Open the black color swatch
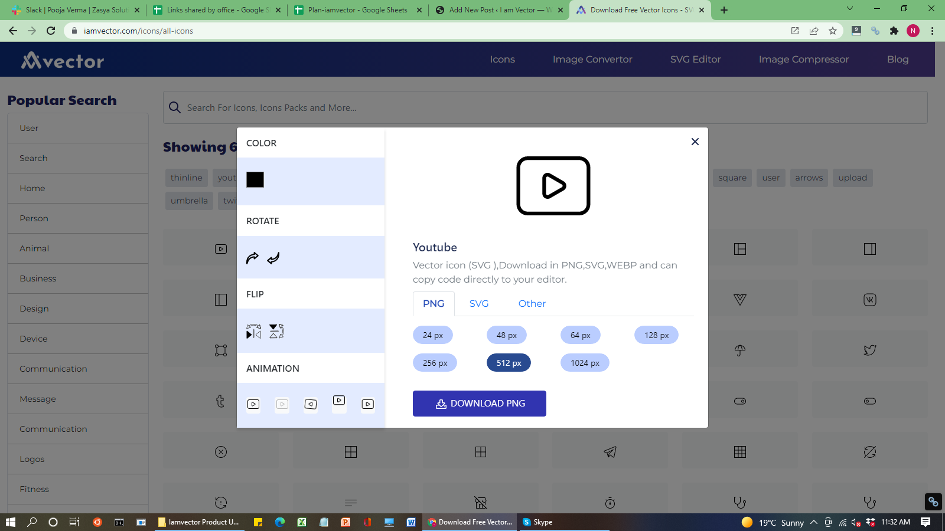This screenshot has width=945, height=531. (x=255, y=179)
